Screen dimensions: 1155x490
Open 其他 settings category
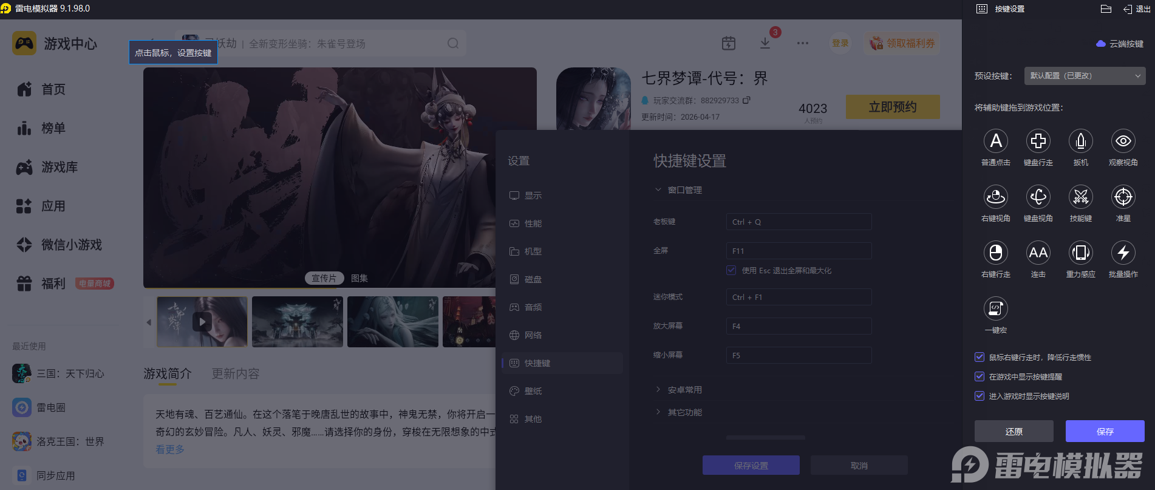point(562,419)
